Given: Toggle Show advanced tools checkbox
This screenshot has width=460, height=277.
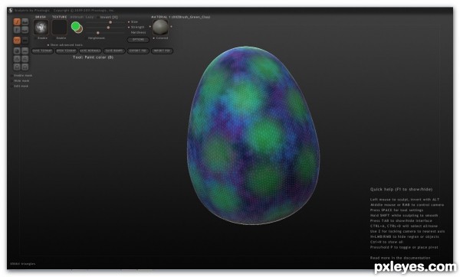Looking at the screenshot, I should pos(48,45).
